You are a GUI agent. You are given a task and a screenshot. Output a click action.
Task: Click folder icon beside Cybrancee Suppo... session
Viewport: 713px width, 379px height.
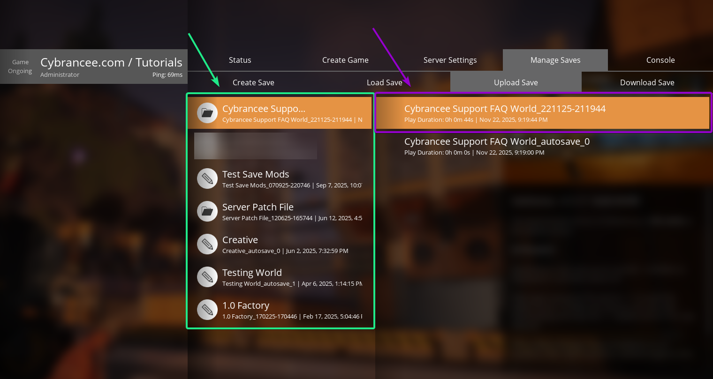click(x=207, y=113)
